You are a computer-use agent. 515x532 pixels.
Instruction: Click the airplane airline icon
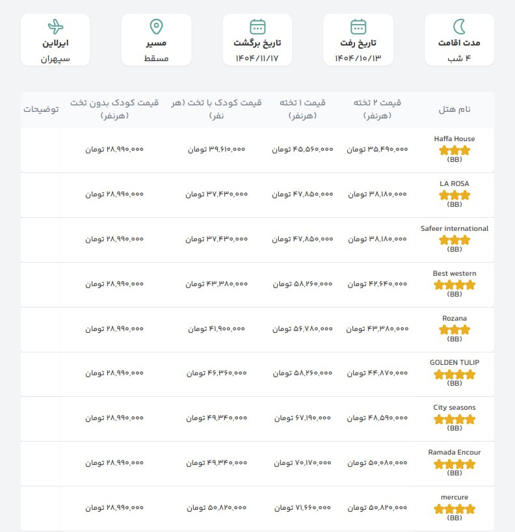tap(55, 27)
